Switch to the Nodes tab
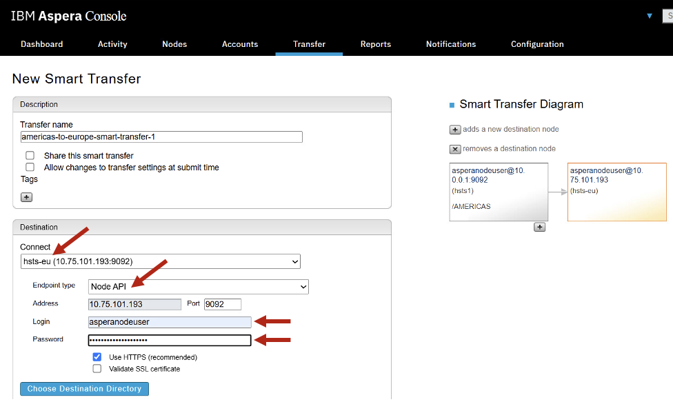 pos(174,44)
